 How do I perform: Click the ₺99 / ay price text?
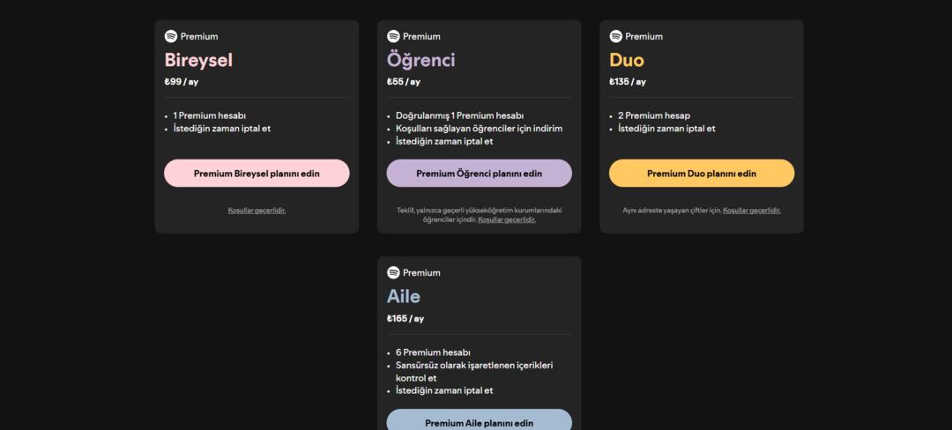182,82
